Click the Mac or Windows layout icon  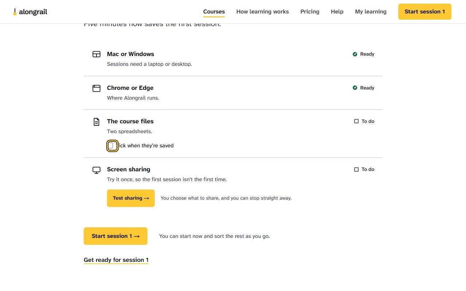click(96, 54)
